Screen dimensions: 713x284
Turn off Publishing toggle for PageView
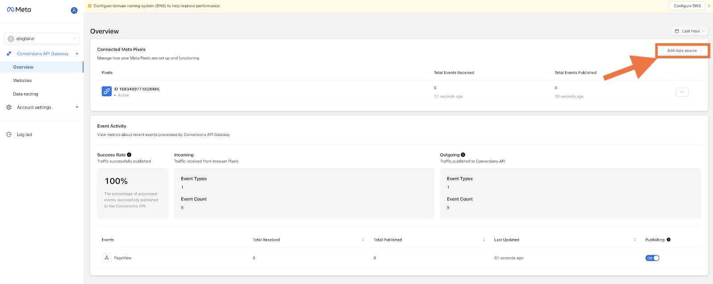click(x=652, y=258)
